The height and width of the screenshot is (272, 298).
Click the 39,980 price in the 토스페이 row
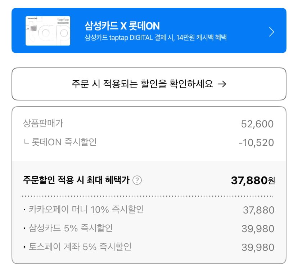[x=258, y=247]
